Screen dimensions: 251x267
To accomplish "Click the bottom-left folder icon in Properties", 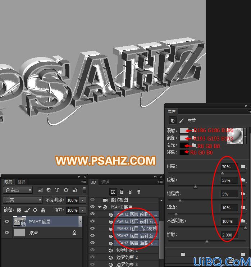I will (x=183, y=254).
